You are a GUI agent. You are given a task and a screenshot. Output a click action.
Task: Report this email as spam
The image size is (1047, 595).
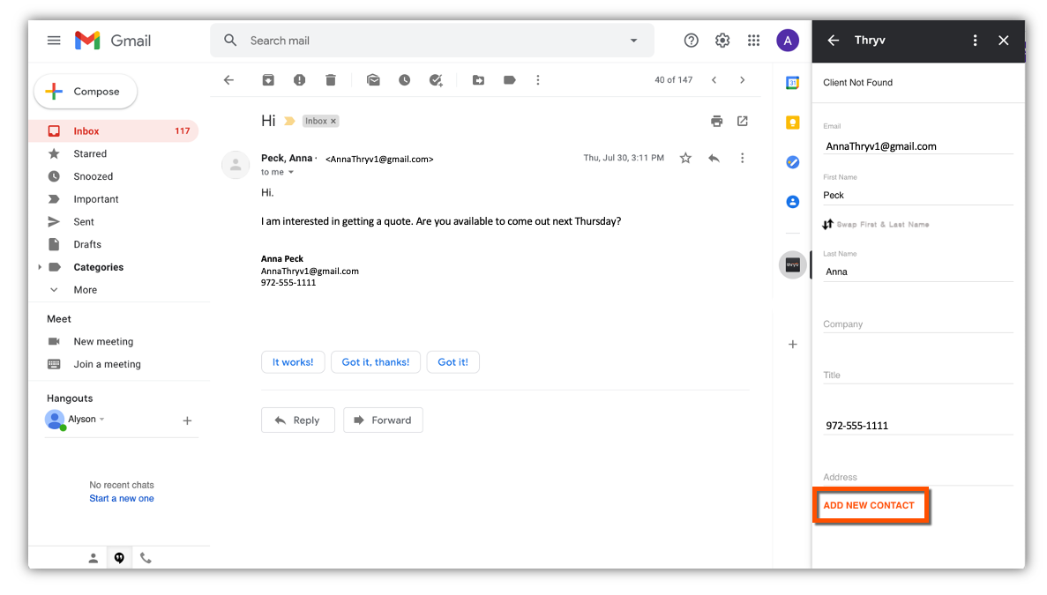coord(299,80)
